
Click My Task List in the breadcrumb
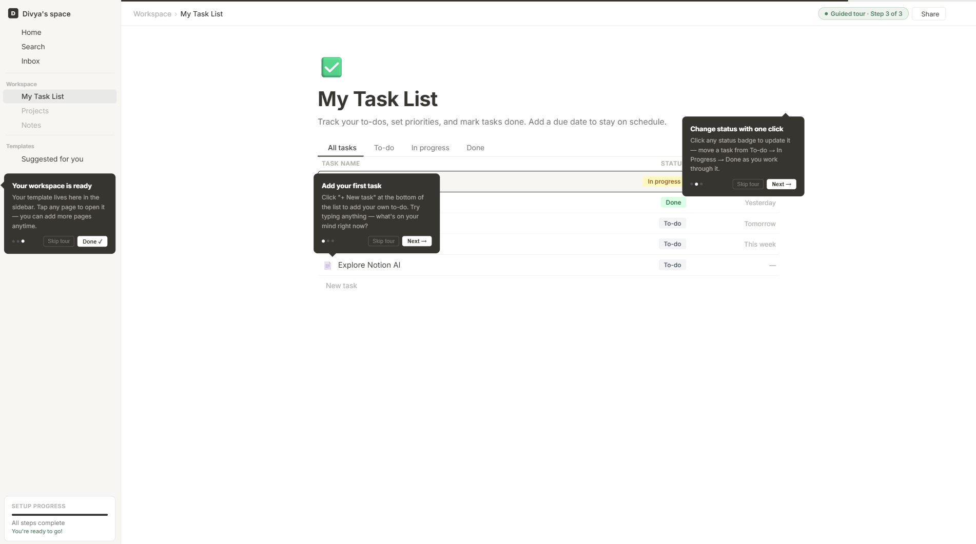202,14
